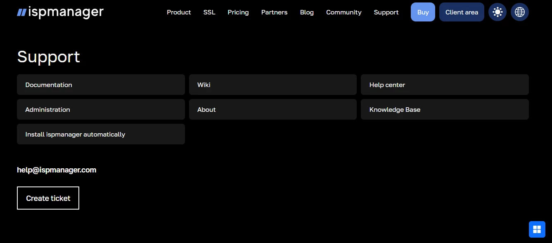Open the SSL menu
The width and height of the screenshot is (552, 243).
pos(209,12)
